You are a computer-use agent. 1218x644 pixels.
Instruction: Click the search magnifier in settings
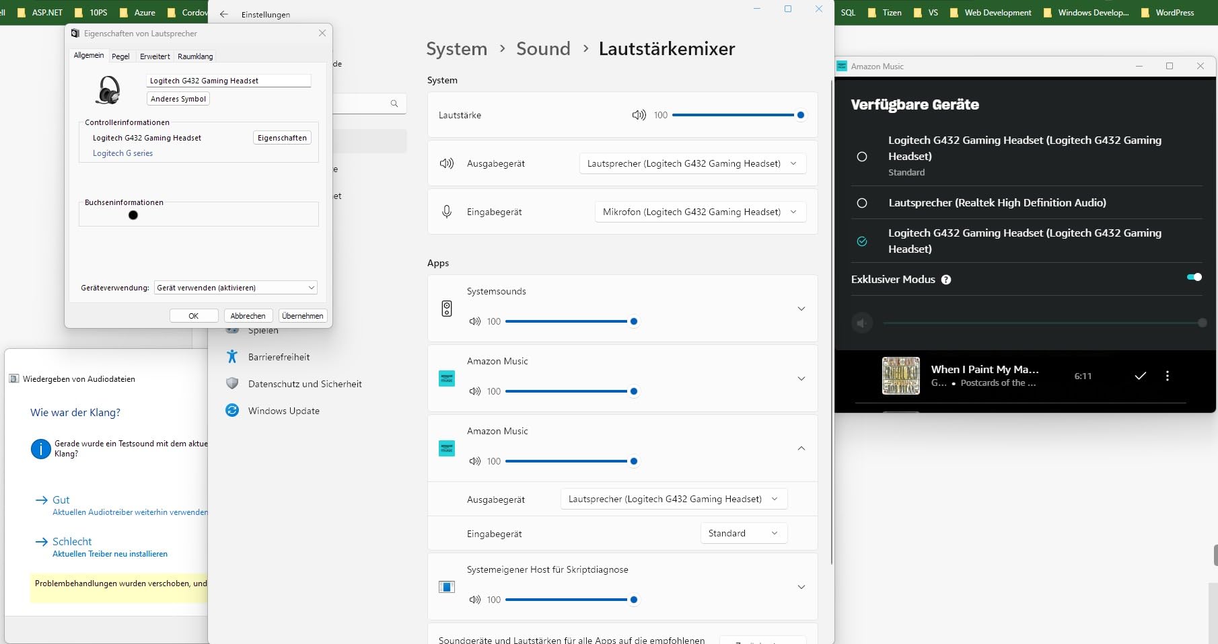[x=394, y=104]
